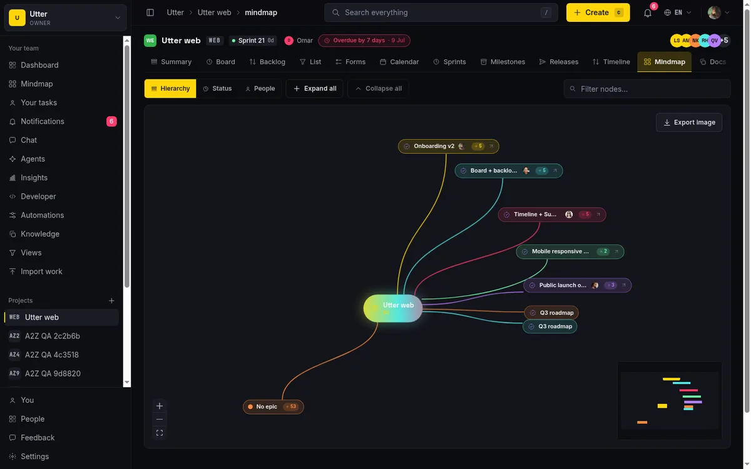Click the Search everything field
This screenshot has width=751, height=469.
tap(441, 13)
